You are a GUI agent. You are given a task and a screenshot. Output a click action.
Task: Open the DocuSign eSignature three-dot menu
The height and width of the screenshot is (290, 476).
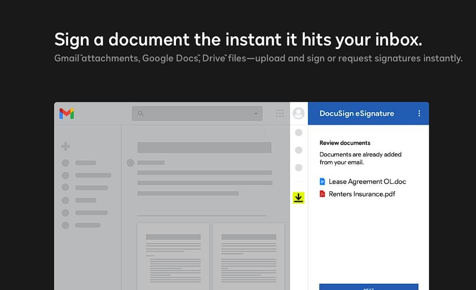(419, 113)
